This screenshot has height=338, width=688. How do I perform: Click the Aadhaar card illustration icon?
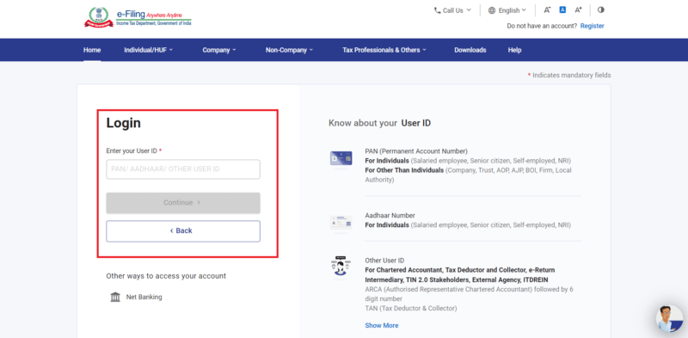pyautogui.click(x=341, y=222)
